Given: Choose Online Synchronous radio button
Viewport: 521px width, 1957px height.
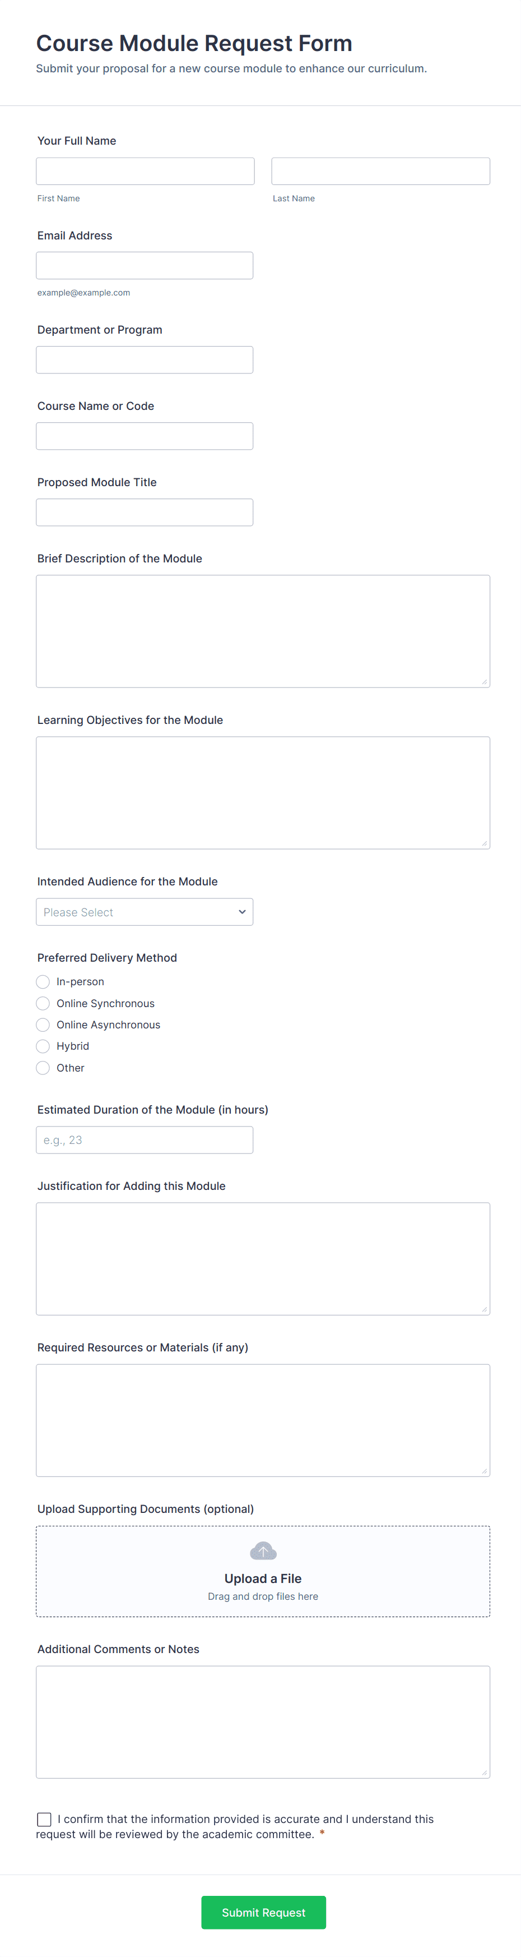Looking at the screenshot, I should point(43,1003).
